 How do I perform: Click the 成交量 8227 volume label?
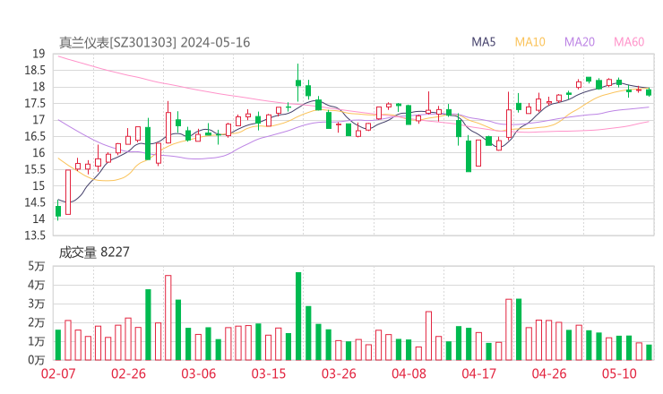pos(94,253)
